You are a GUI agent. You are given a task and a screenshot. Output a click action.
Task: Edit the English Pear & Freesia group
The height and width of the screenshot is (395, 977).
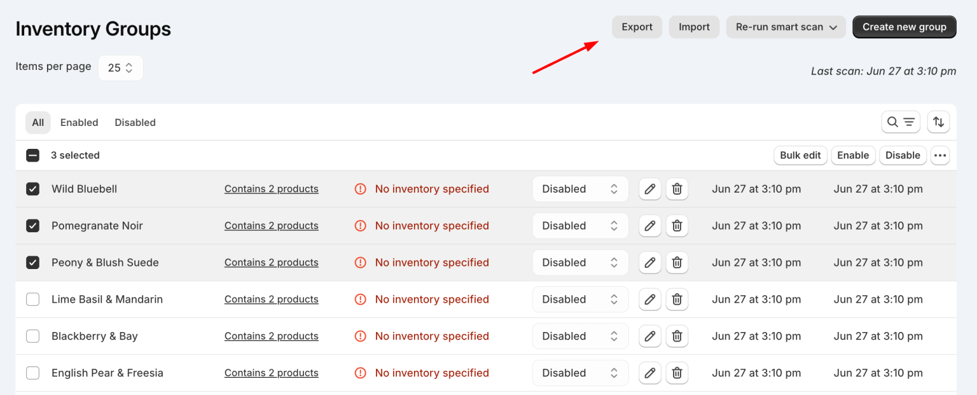pyautogui.click(x=649, y=373)
